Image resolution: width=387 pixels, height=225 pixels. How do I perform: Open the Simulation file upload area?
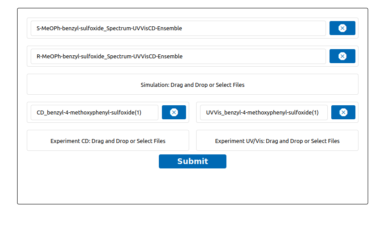pyautogui.click(x=192, y=84)
